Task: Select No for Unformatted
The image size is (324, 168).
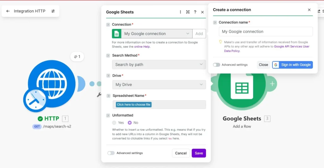Action: tap(129, 123)
